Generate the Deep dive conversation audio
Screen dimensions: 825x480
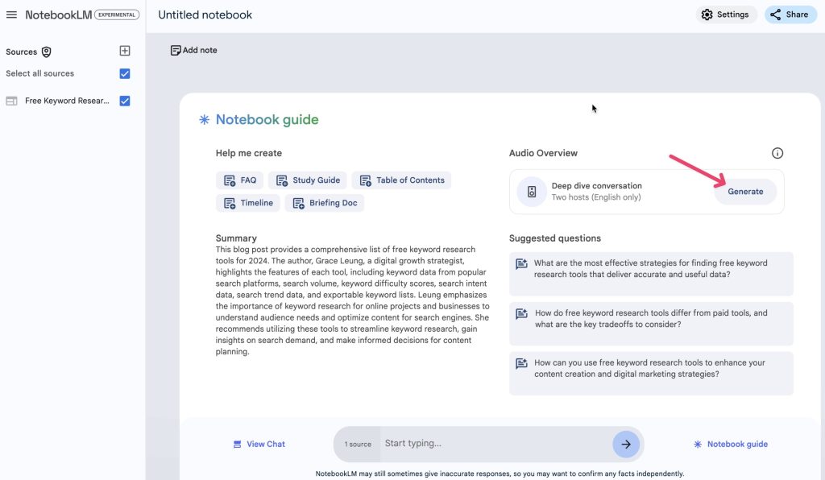[745, 192]
